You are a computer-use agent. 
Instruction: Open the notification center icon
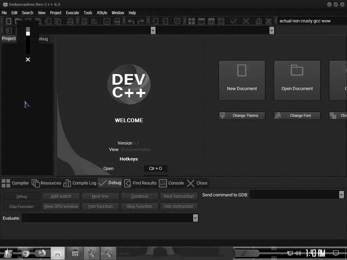336,253
